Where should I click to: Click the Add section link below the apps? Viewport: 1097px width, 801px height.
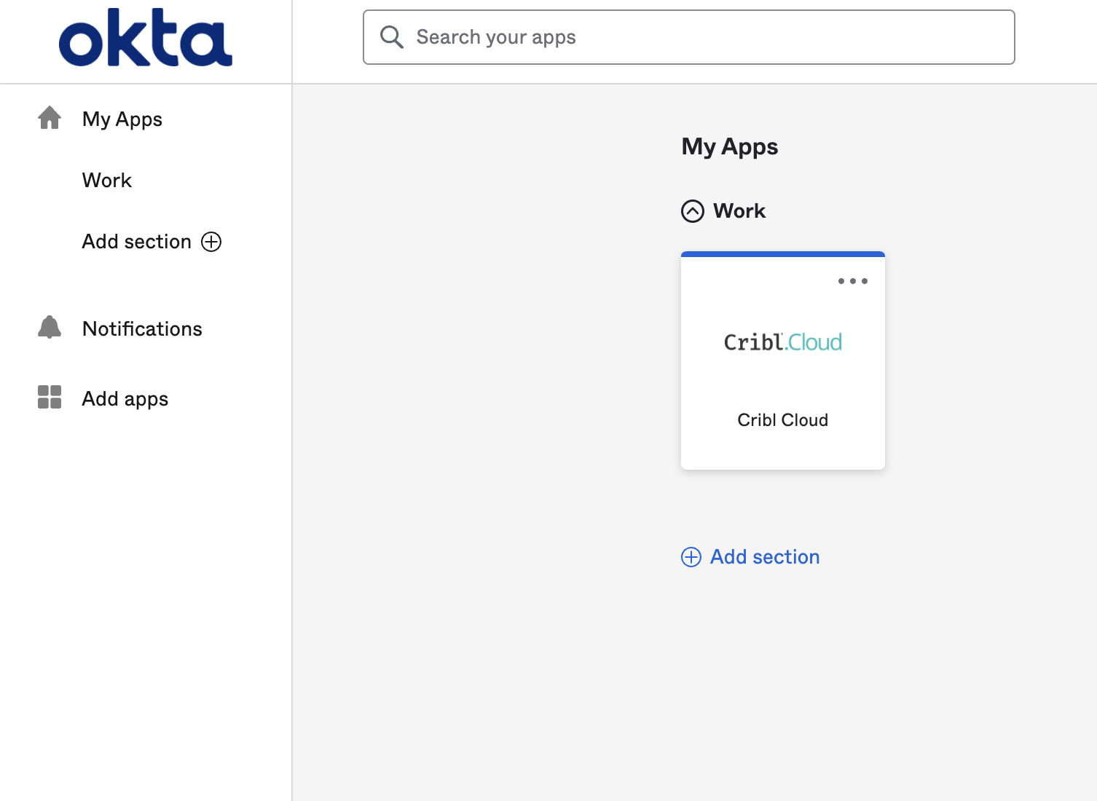click(x=764, y=556)
